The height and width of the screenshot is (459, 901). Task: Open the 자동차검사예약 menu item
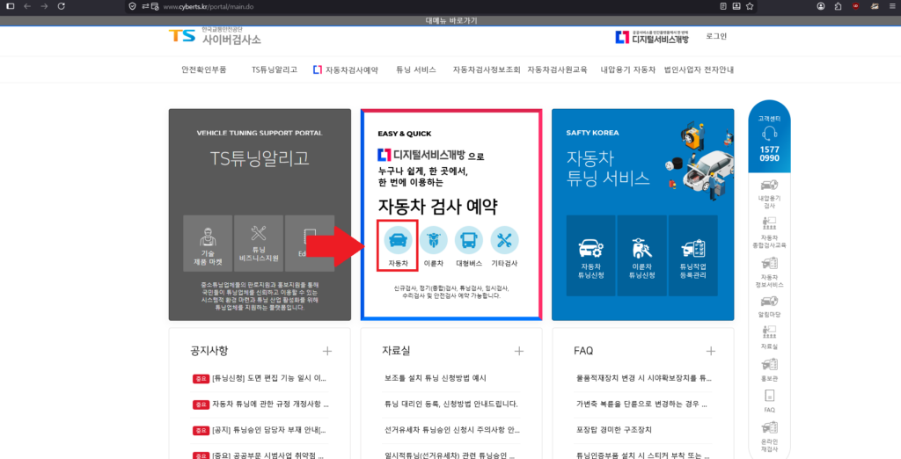(x=345, y=70)
